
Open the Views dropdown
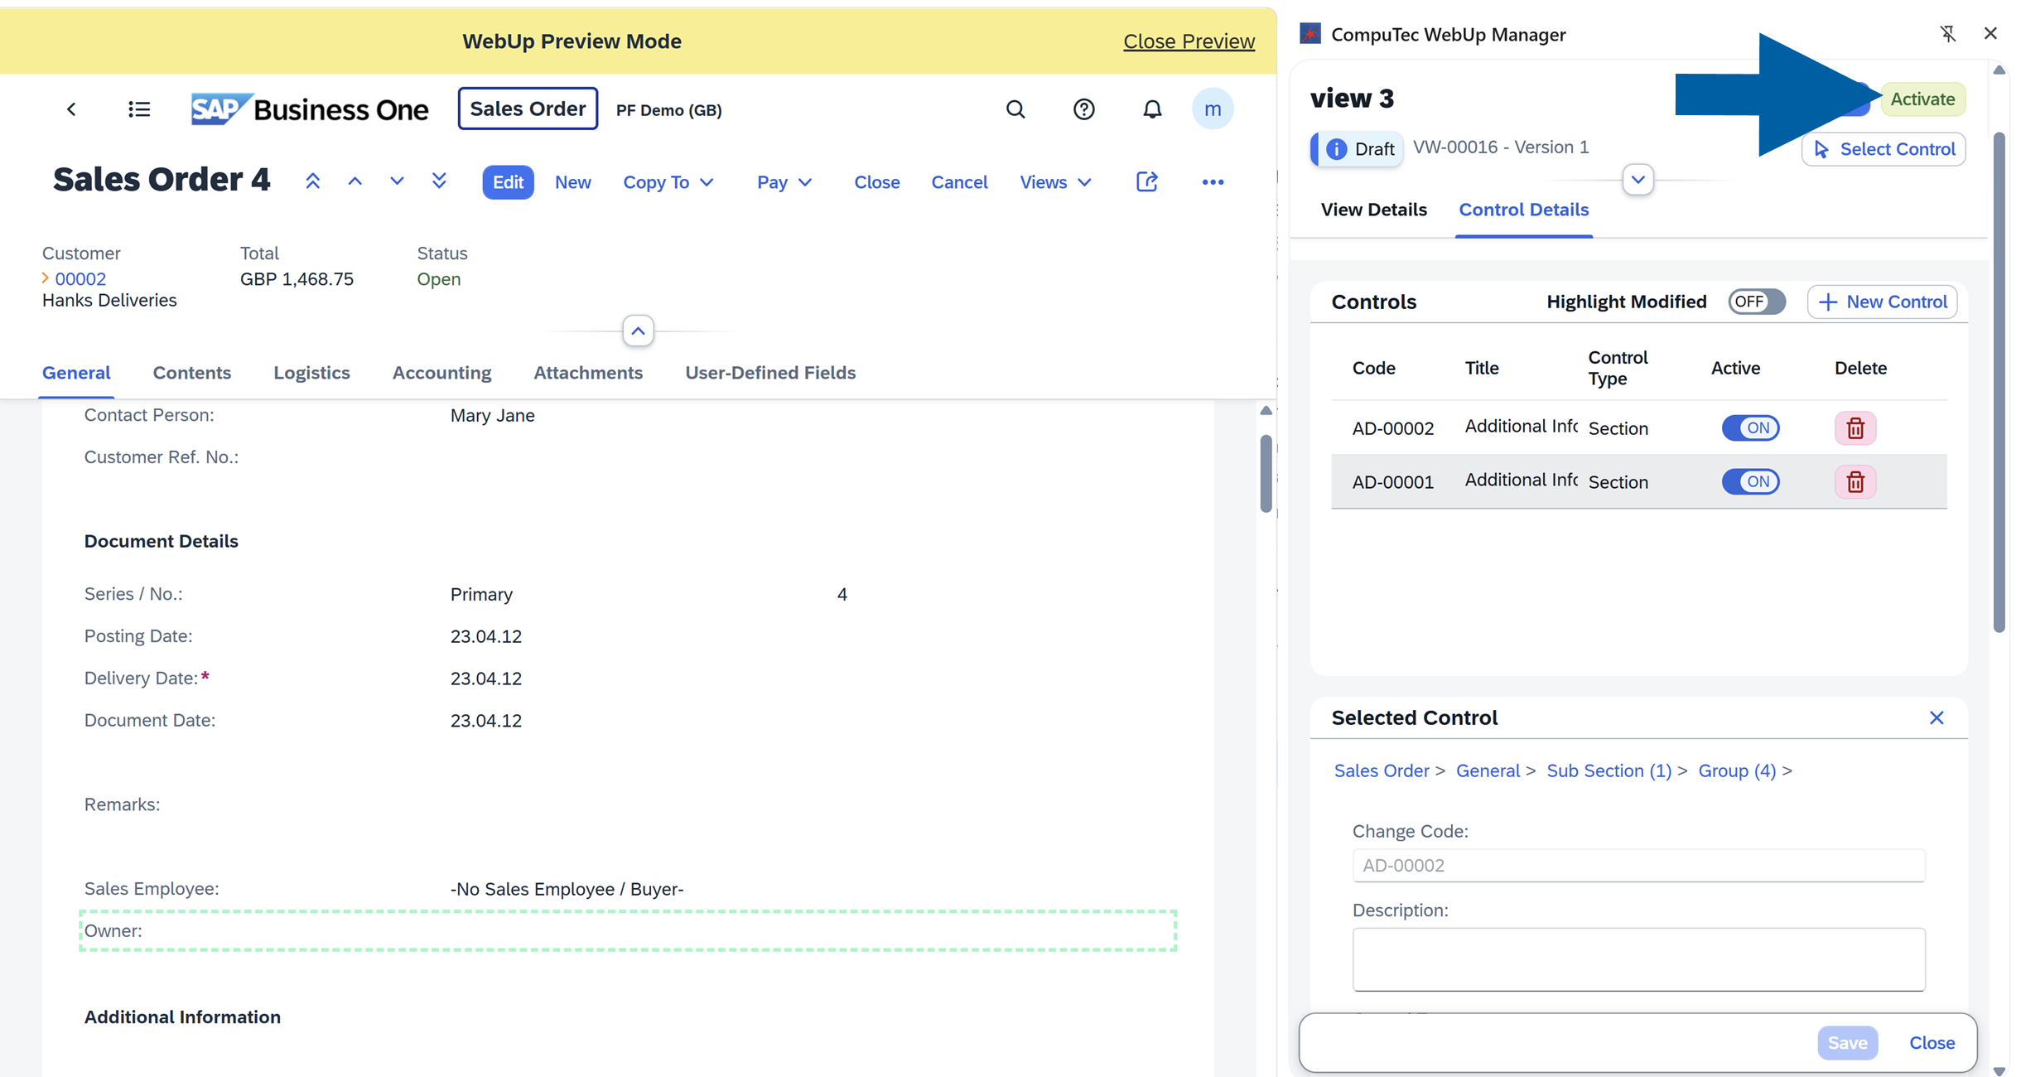coord(1055,182)
